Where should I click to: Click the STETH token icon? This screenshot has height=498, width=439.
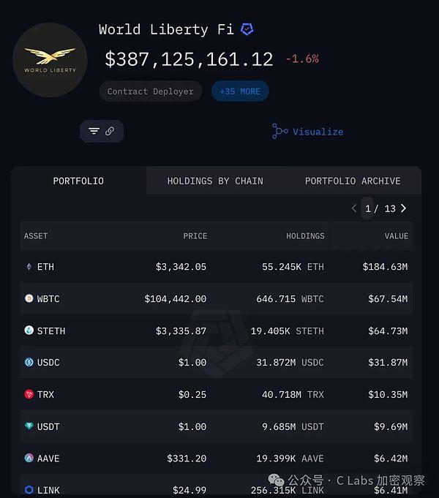[29, 331]
